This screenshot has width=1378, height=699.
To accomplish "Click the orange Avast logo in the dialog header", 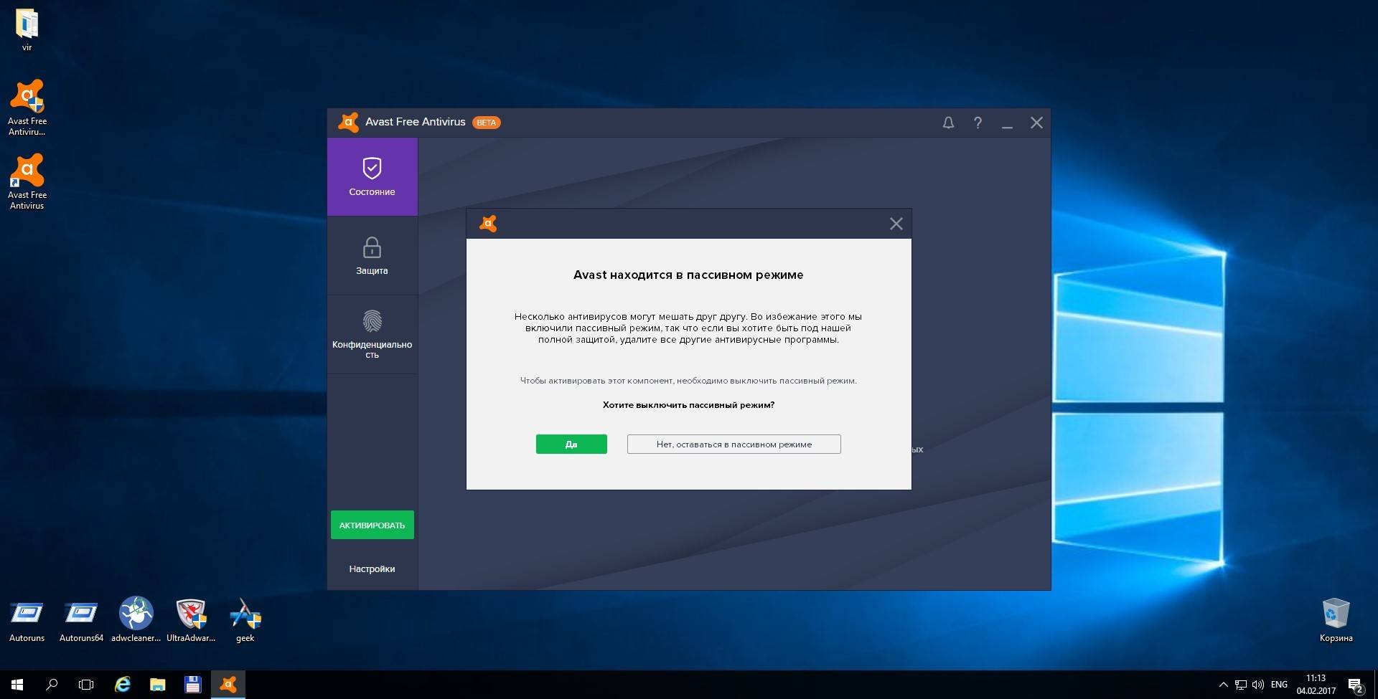I will click(x=489, y=224).
